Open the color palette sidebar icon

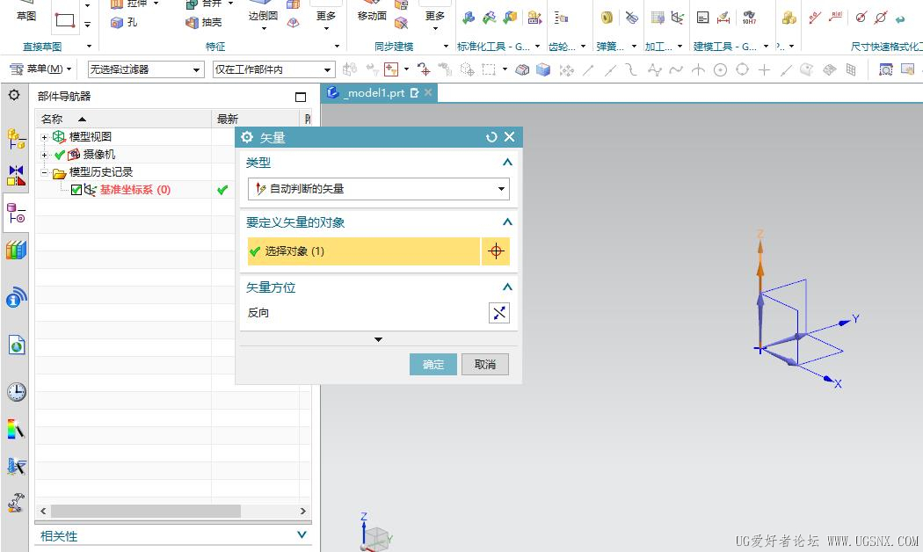[16, 429]
